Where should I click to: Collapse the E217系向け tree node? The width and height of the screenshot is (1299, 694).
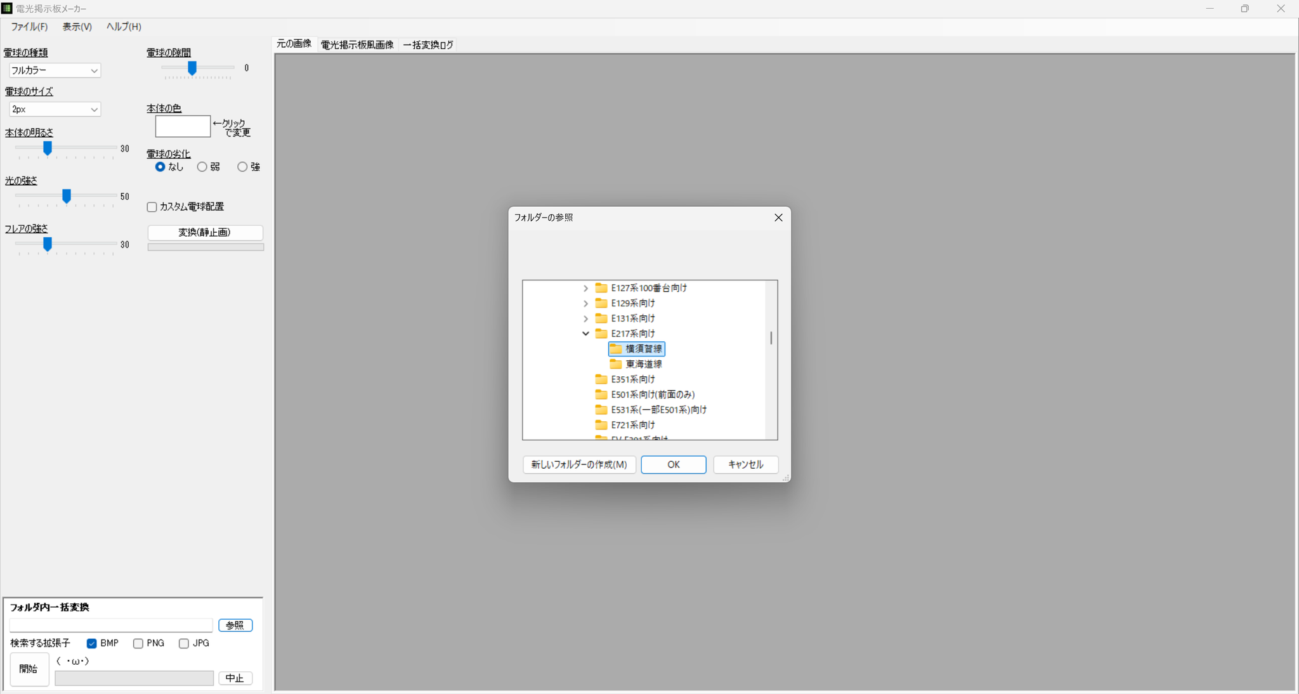tap(585, 334)
